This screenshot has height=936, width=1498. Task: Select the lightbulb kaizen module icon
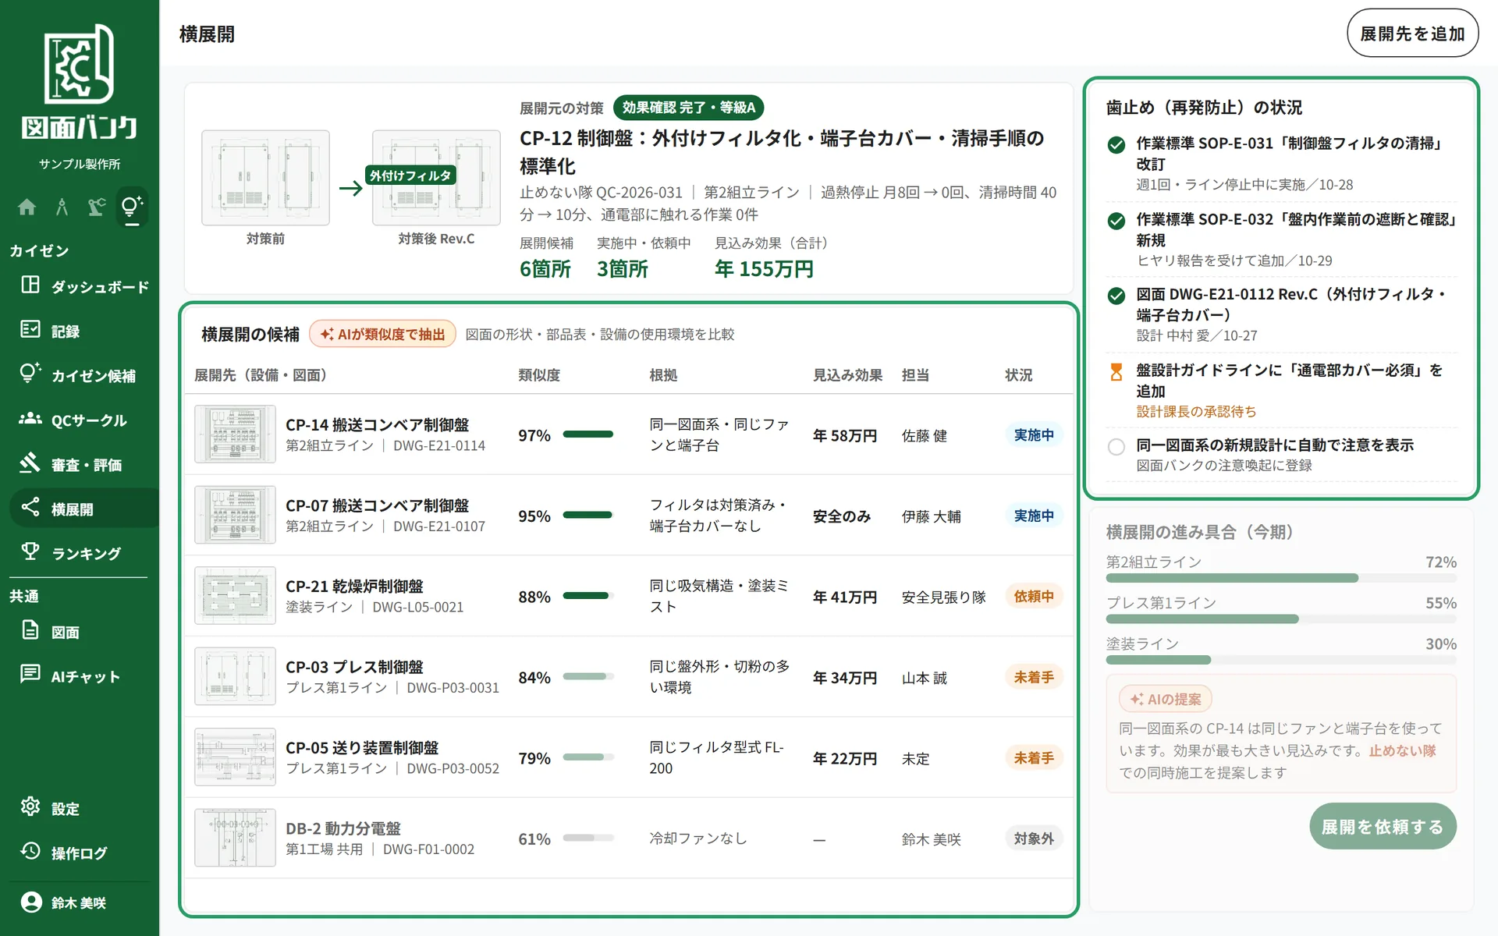click(132, 207)
